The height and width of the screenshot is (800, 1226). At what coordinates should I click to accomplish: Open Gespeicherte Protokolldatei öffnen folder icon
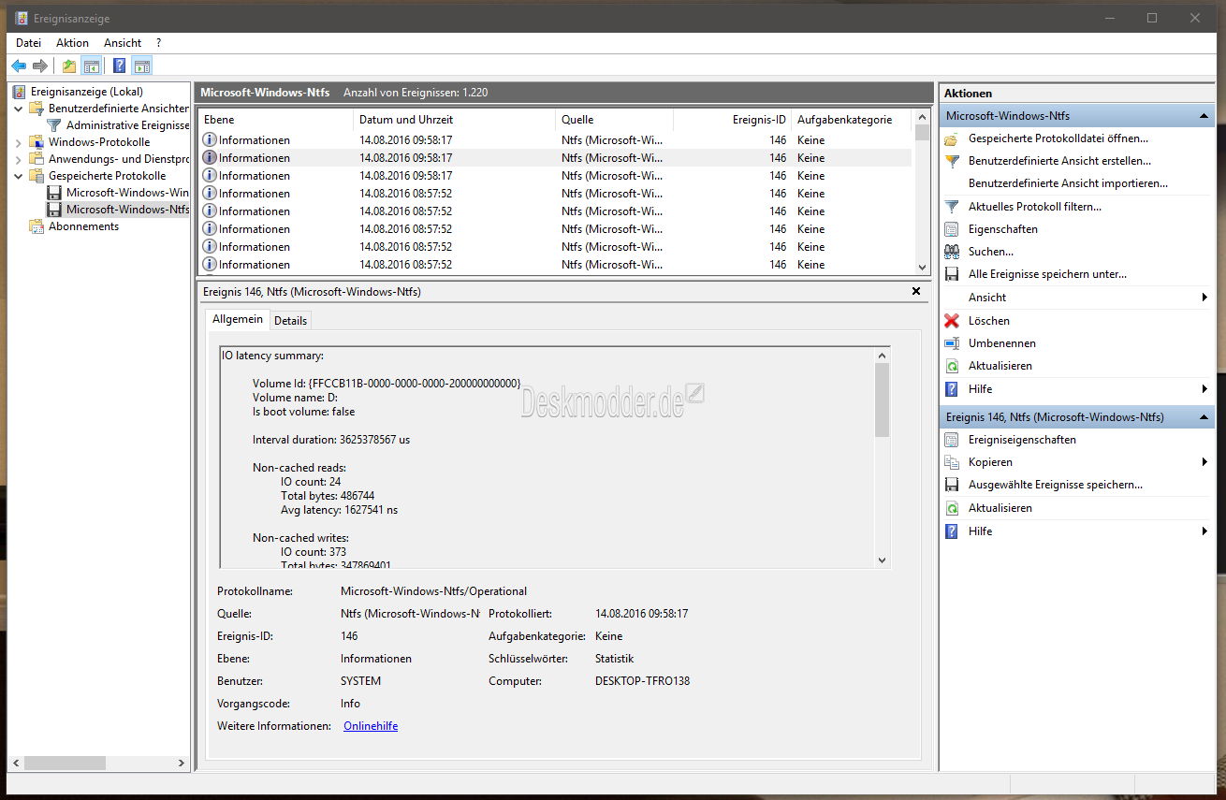click(952, 138)
